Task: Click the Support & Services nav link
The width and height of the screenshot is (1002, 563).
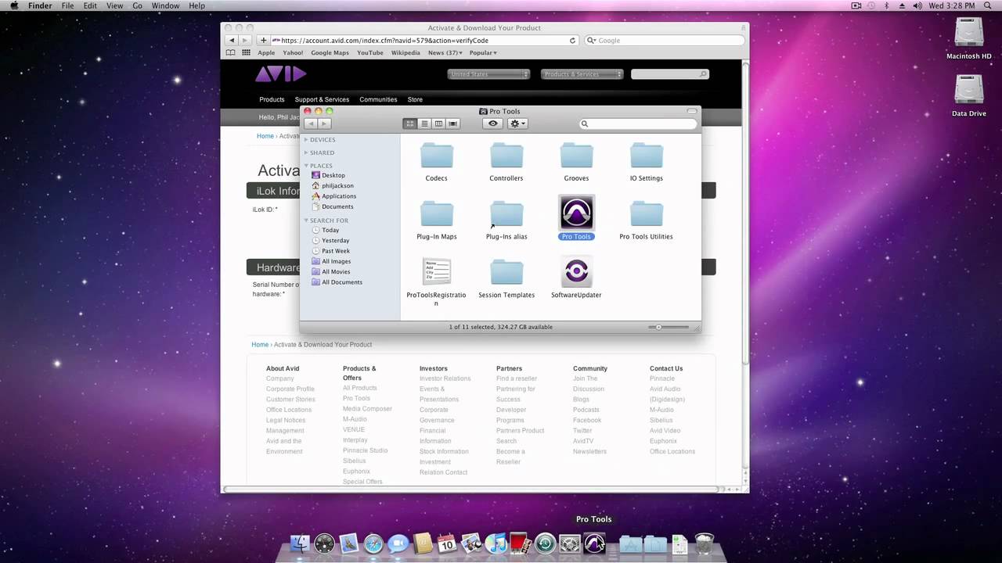Action: [322, 99]
